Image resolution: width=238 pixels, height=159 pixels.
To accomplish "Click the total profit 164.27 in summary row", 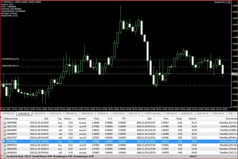I will (x=193, y=156).
